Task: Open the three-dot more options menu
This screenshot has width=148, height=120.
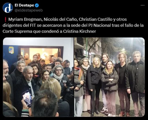Action: coord(142,5)
